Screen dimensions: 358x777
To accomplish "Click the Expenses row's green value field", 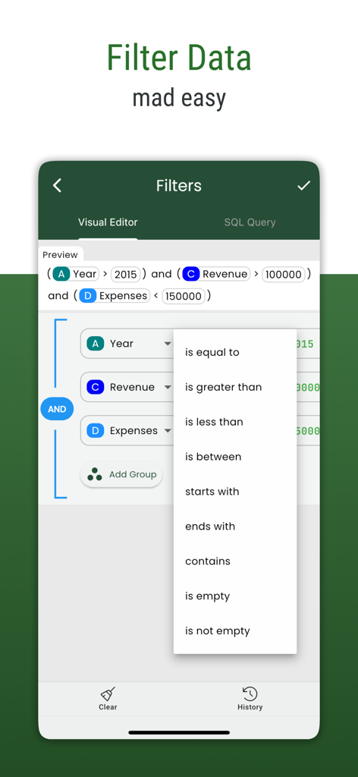I will (308, 431).
